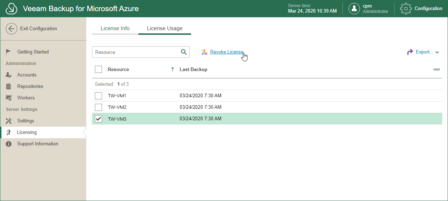Screen dimensions: 448x201
Task: Click the Configuration gear icon
Action: click(406, 9)
